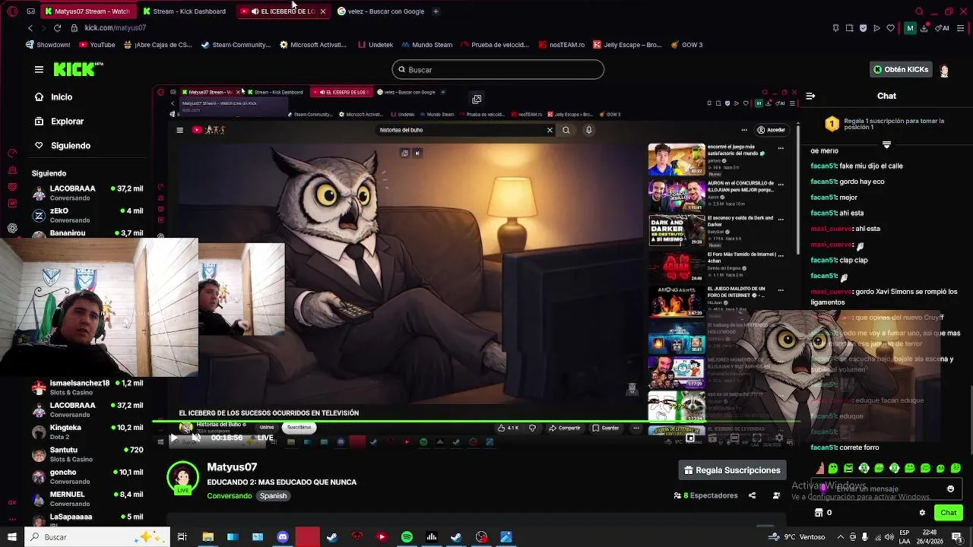Open Steam from the Windows taskbar
This screenshot has width=973, height=547.
pyautogui.click(x=332, y=537)
